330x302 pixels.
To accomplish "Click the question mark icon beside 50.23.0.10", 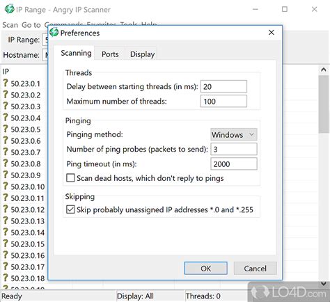I will (6, 186).
